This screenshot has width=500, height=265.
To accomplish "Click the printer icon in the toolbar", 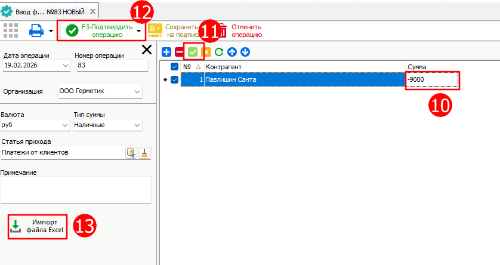I will tap(36, 29).
